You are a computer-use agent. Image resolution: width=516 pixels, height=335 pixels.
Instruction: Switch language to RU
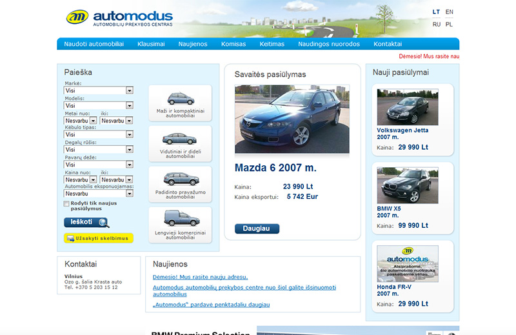click(437, 25)
